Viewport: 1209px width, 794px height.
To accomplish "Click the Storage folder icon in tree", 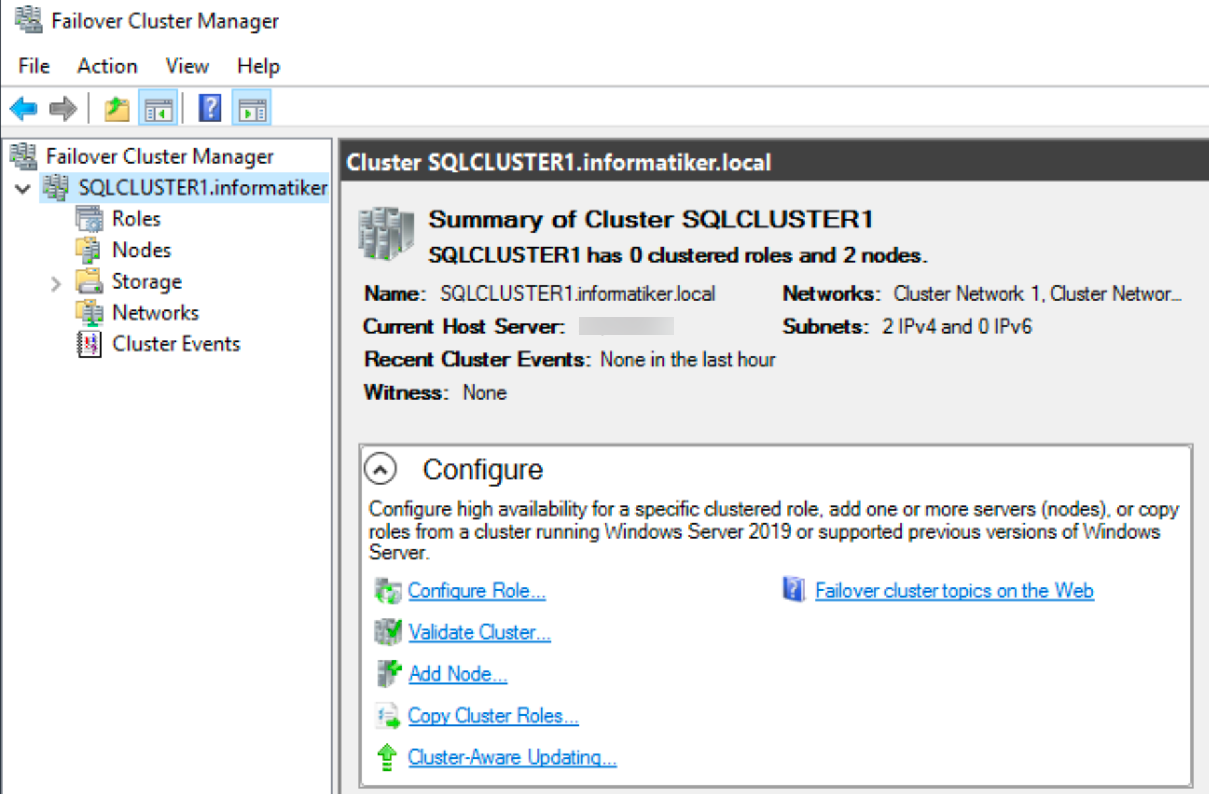I will point(89,281).
